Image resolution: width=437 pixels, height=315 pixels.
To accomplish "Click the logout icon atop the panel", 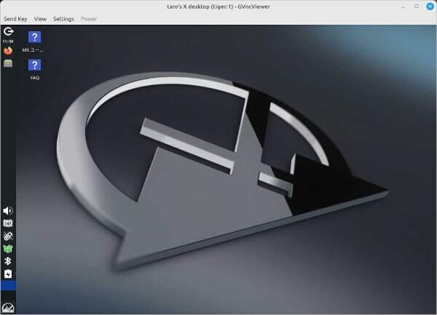I will point(8,31).
